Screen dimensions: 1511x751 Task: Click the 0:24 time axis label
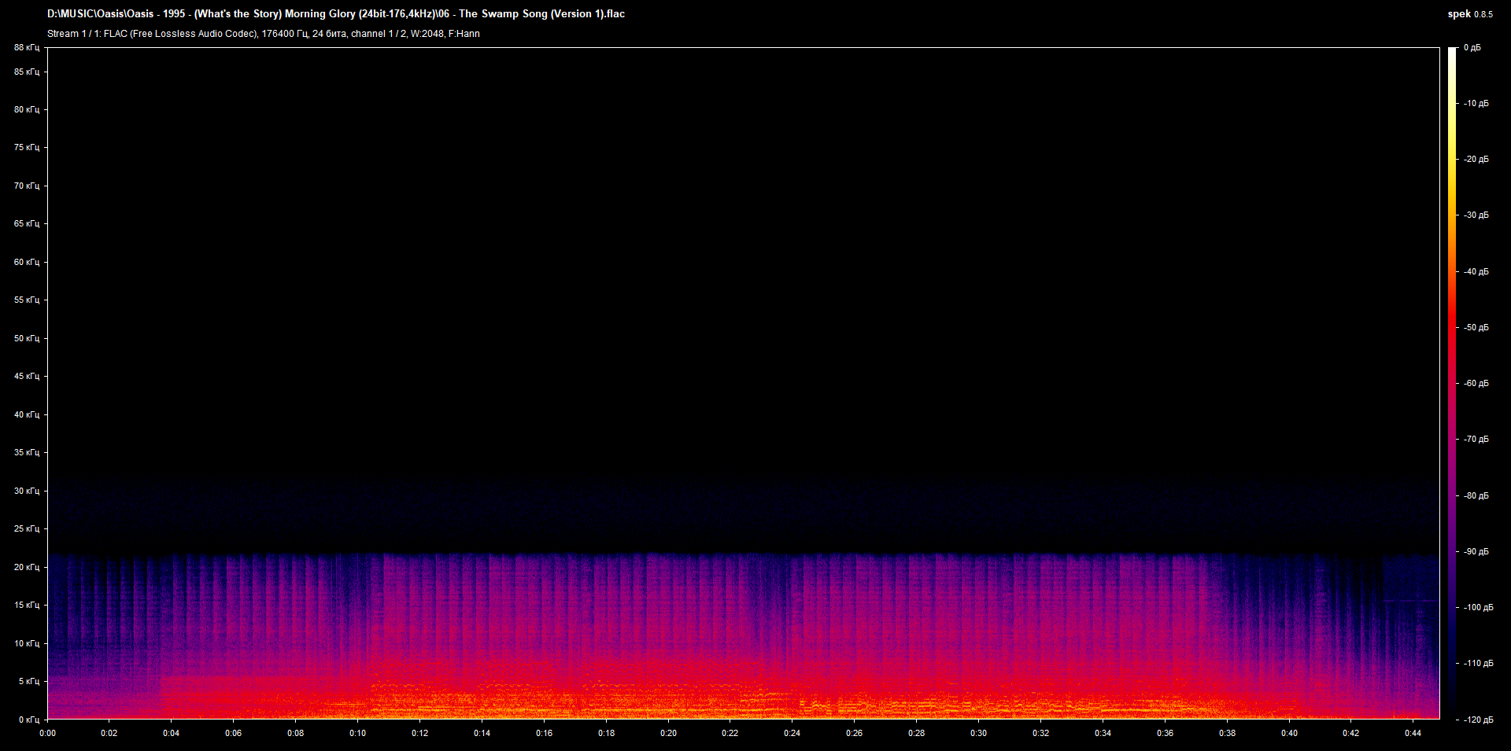[x=792, y=734]
